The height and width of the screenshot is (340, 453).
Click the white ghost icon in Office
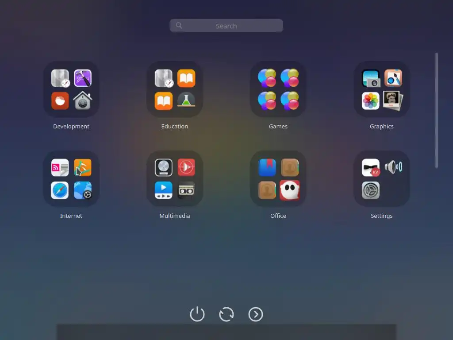[x=289, y=190]
